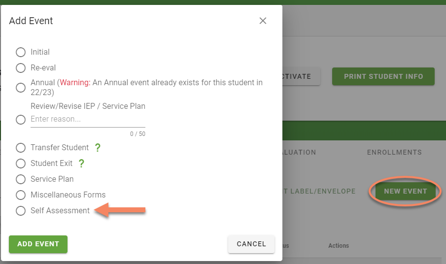Click the Enter reason text field
446x264 pixels.
[x=88, y=119]
